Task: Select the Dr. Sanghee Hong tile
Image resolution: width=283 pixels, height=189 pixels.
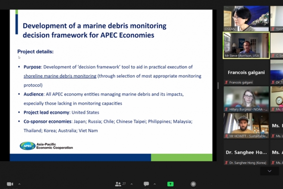Action: tap(246, 152)
